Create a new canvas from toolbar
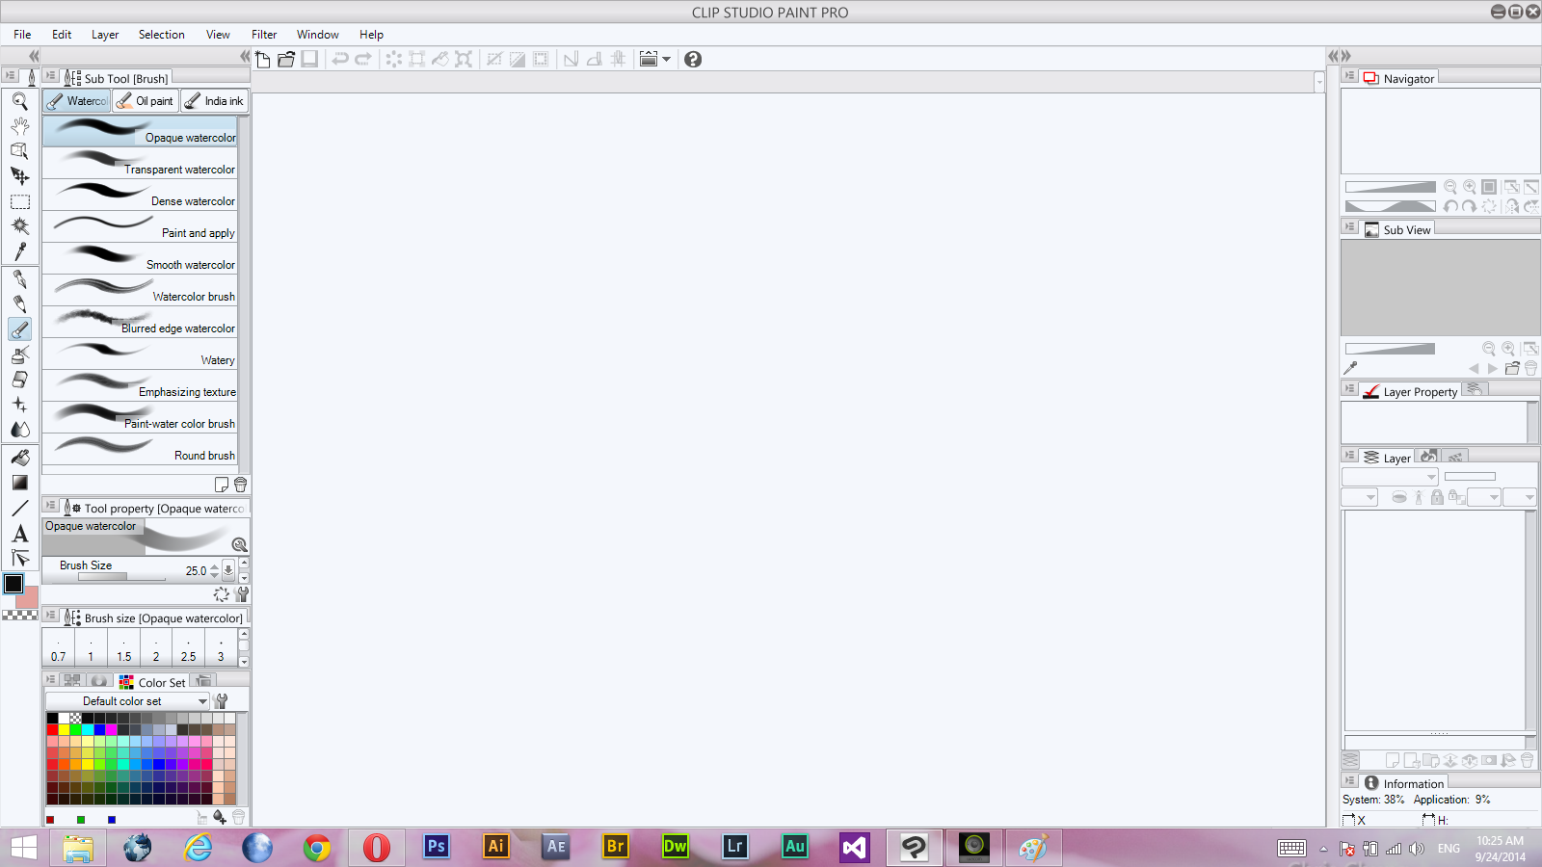This screenshot has height=867, width=1542. pyautogui.click(x=263, y=59)
